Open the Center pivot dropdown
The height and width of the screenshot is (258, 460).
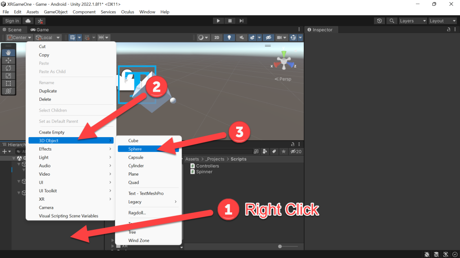[x=19, y=38]
